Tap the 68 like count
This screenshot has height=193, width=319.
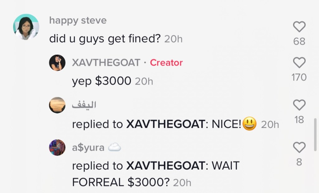coord(299,41)
